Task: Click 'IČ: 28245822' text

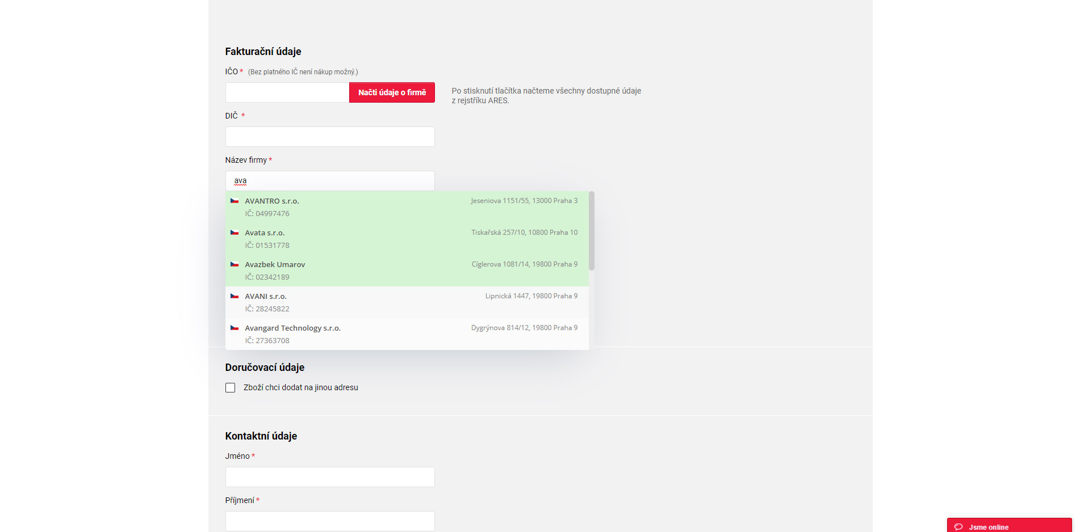Action: coord(267,309)
